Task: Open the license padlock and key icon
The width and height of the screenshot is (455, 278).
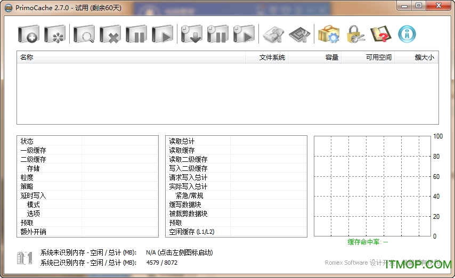Action: click(x=355, y=34)
